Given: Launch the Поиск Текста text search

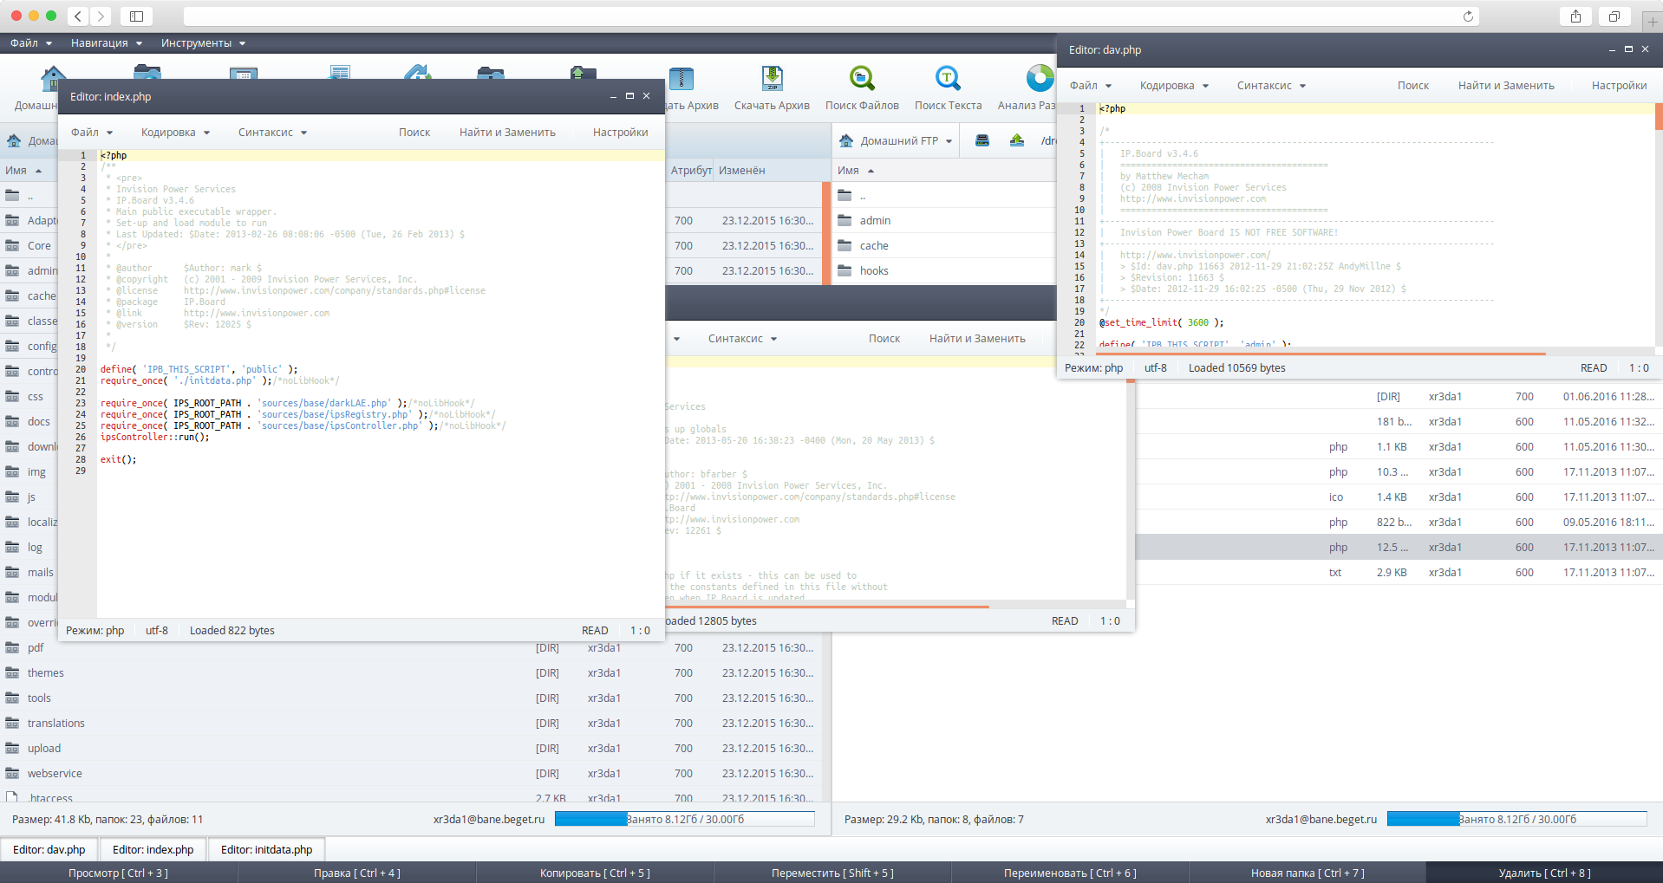Looking at the screenshot, I should tap(947, 79).
